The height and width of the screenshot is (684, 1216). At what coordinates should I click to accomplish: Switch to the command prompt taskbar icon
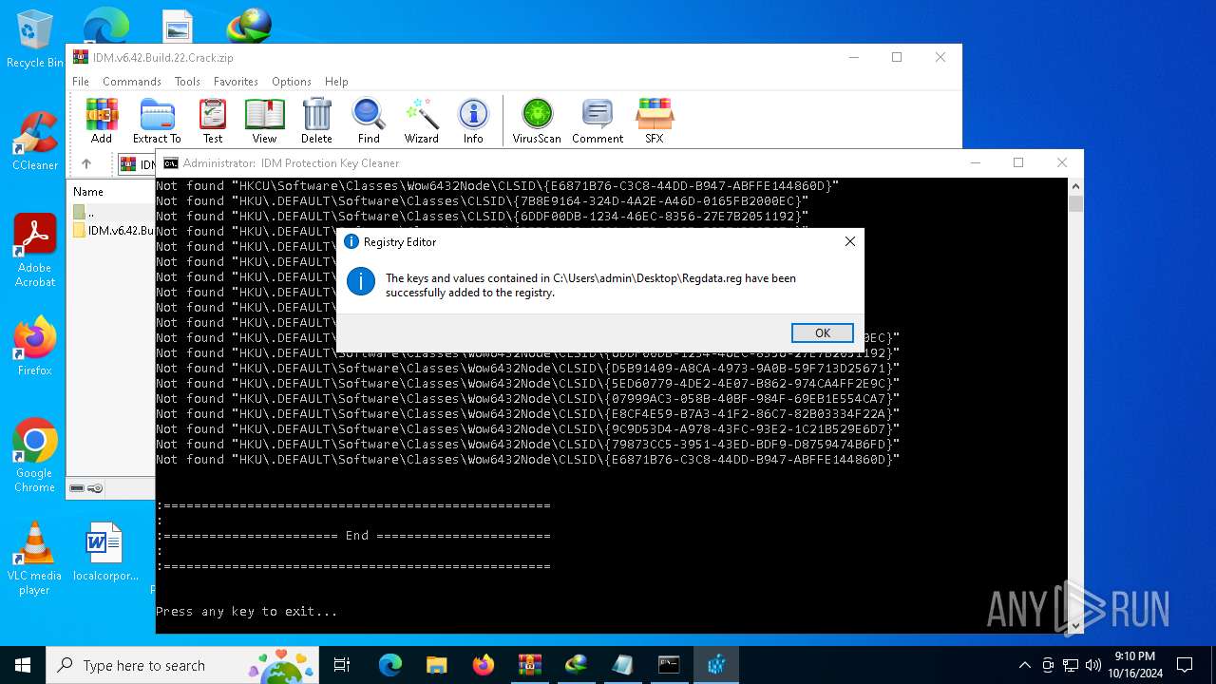pyautogui.click(x=669, y=665)
